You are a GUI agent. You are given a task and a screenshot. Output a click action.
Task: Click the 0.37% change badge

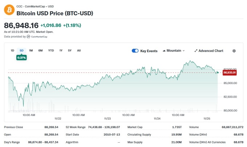[x=21, y=57]
